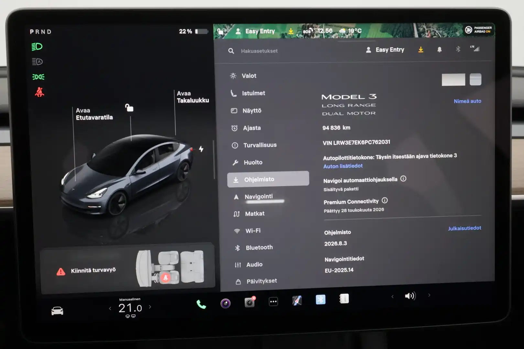Show info about Navigoi automaattiohjauksella
The width and height of the screenshot is (524, 349).
pyautogui.click(x=403, y=178)
